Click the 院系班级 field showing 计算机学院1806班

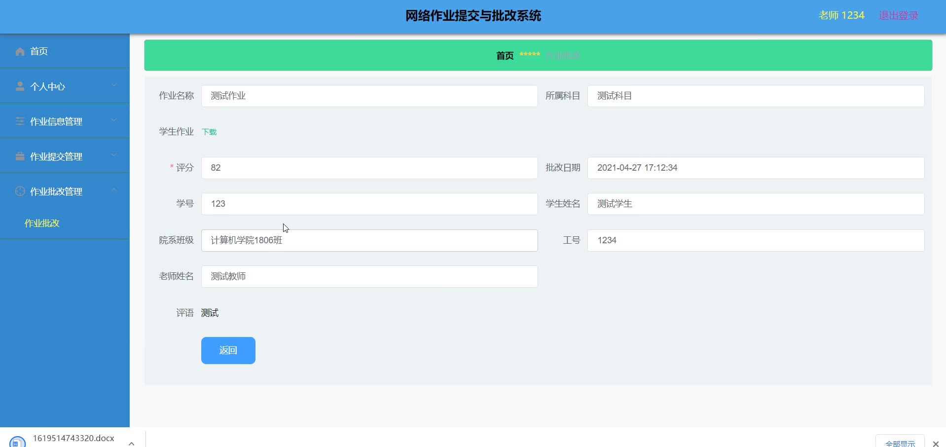[x=369, y=240]
